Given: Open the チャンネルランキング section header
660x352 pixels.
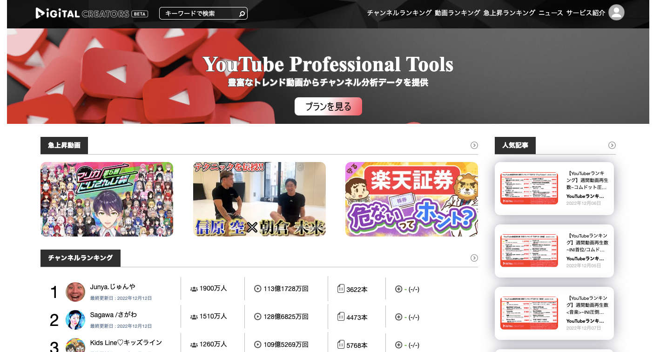Looking at the screenshot, I should (81, 258).
